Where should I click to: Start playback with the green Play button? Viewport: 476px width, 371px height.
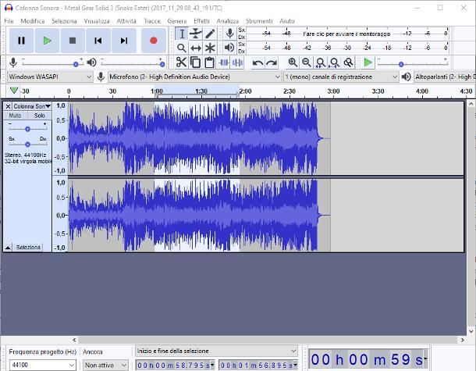tap(47, 41)
